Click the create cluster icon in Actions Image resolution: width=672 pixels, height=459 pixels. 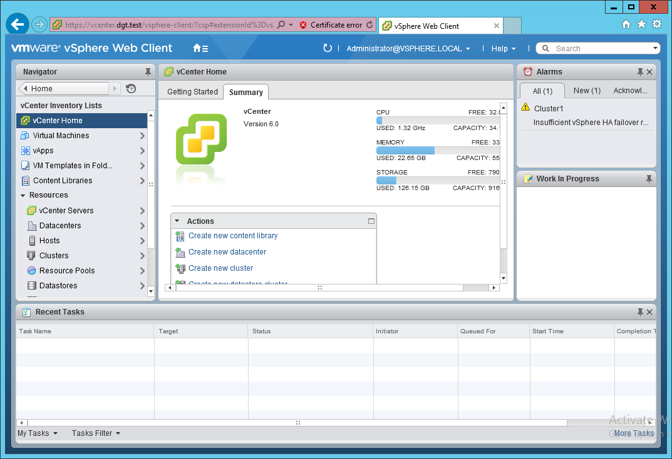pos(180,268)
